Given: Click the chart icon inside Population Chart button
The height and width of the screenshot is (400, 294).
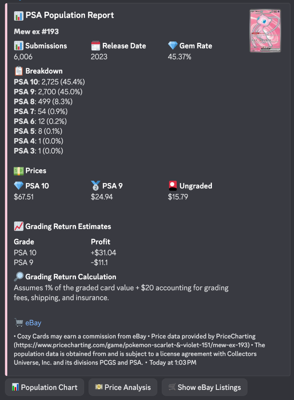Looking at the screenshot, I should pos(15,387).
